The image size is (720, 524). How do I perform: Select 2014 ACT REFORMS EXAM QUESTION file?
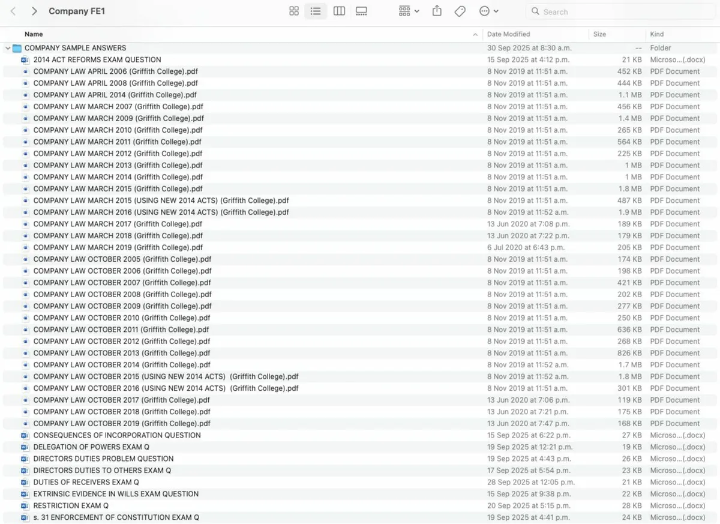[97, 59]
